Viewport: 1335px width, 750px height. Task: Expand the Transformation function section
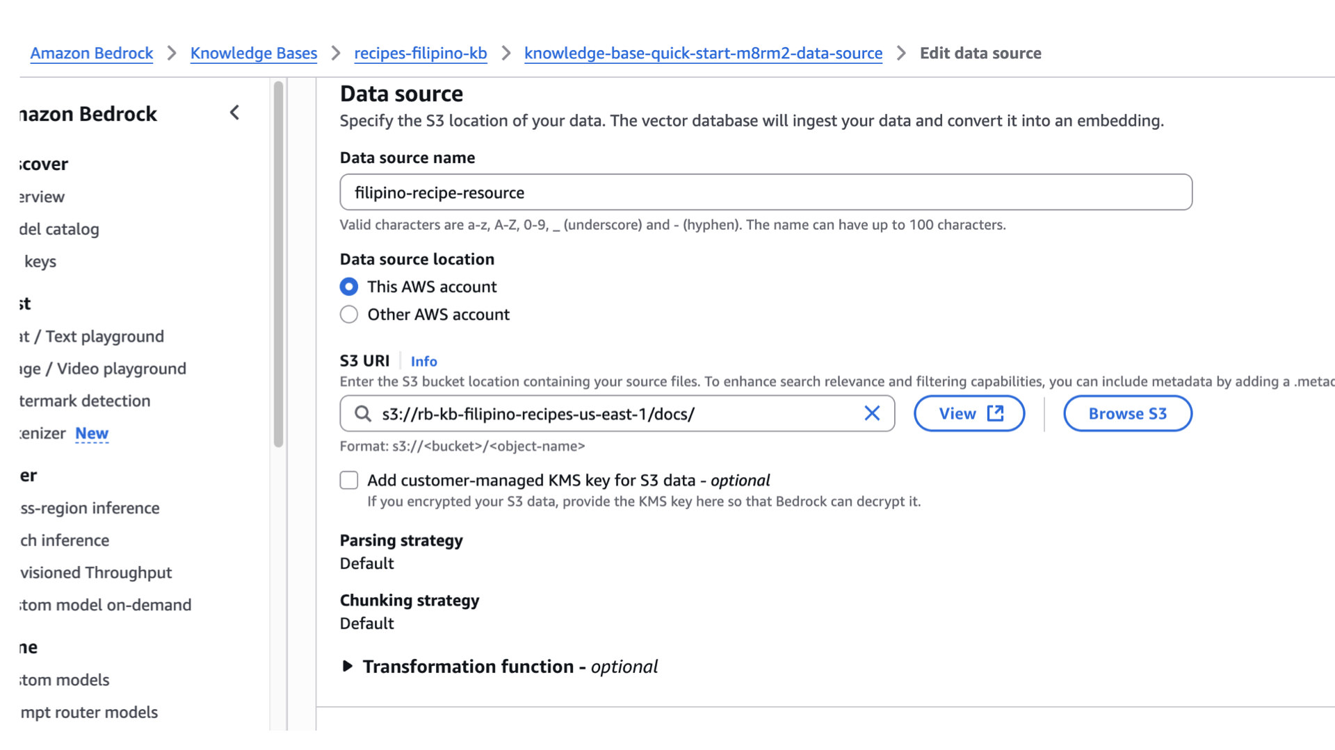pos(348,667)
